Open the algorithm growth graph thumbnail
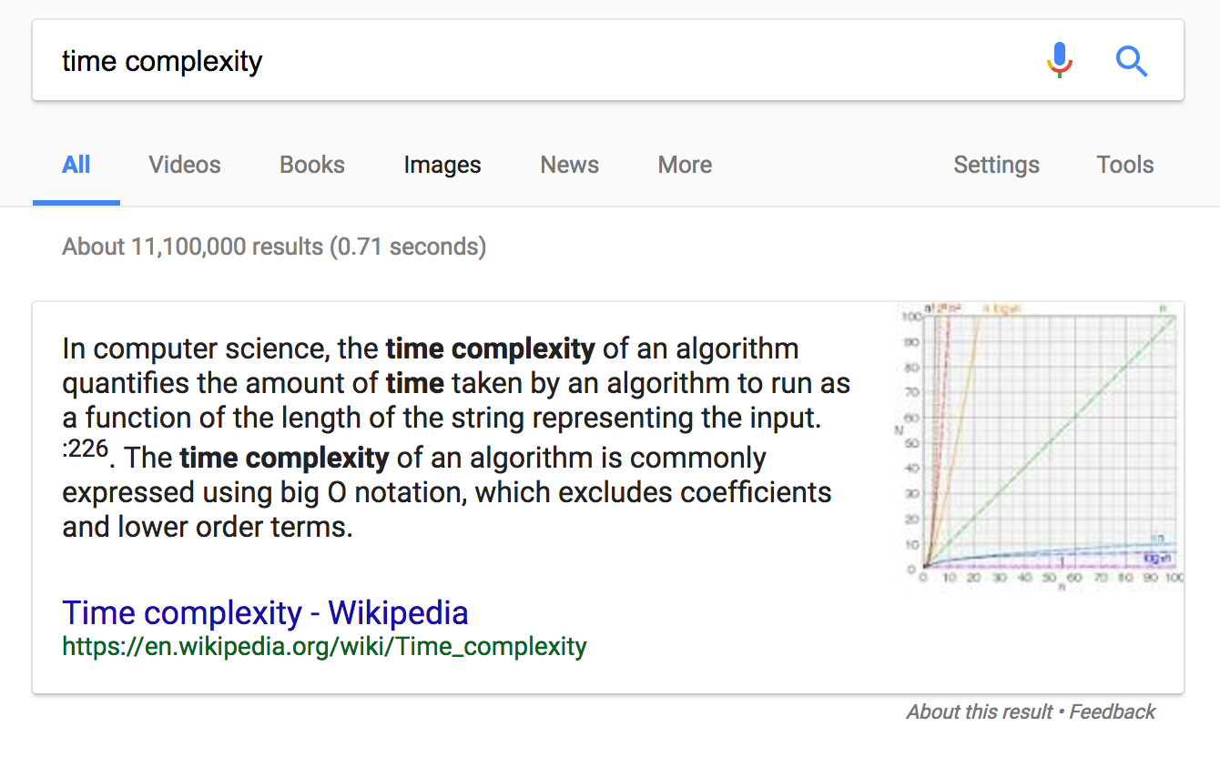The image size is (1220, 757). (x=1040, y=448)
